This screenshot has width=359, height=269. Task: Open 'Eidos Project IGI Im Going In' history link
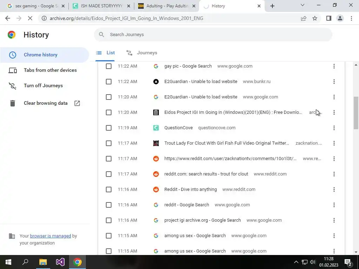233,112
